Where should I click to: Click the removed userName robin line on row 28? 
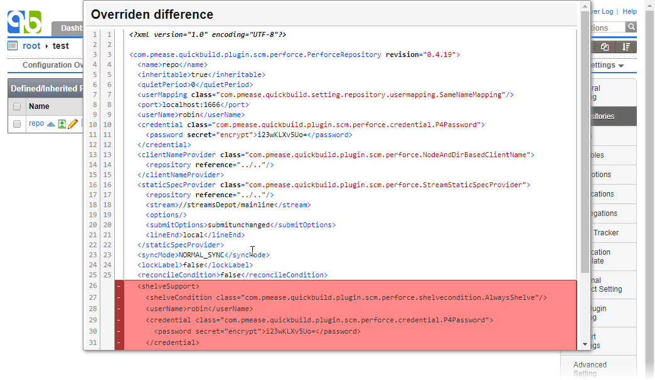click(x=200, y=309)
